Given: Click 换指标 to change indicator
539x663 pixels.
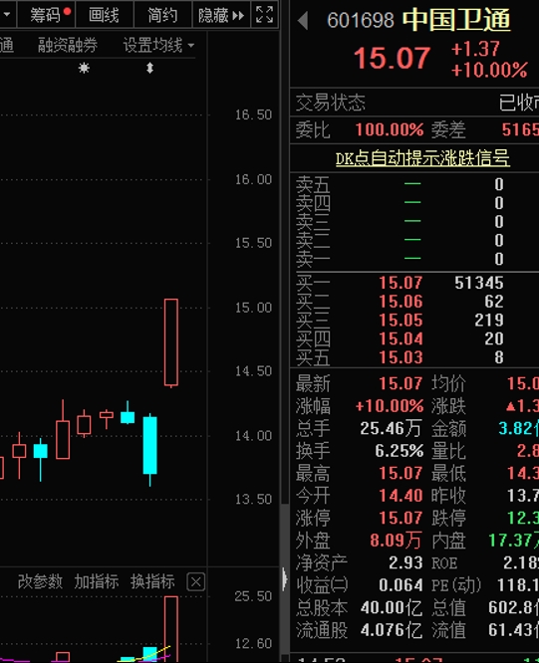Looking at the screenshot, I should (152, 581).
